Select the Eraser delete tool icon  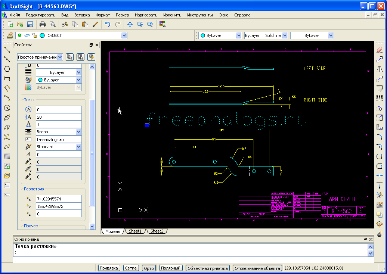380,50
